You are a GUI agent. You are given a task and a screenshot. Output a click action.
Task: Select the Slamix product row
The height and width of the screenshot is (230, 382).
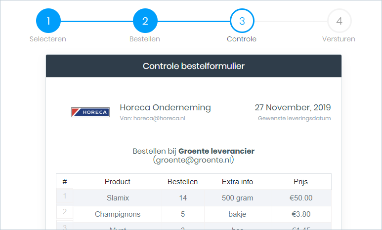click(118, 198)
